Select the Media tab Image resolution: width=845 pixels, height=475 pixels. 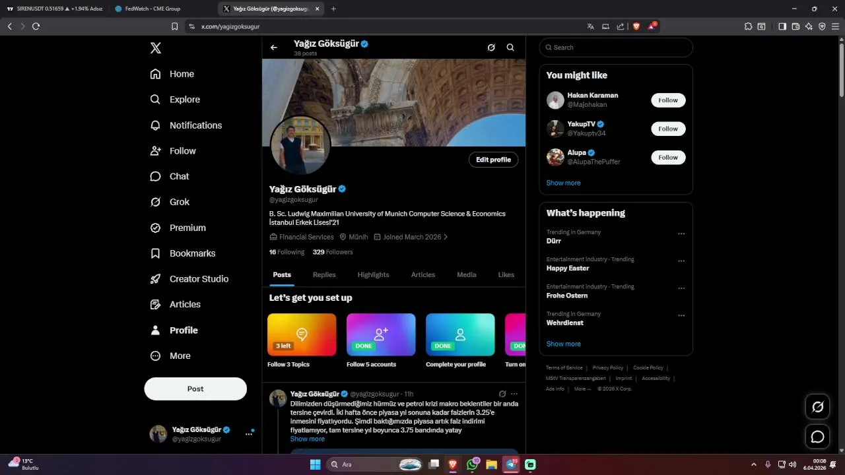467,274
